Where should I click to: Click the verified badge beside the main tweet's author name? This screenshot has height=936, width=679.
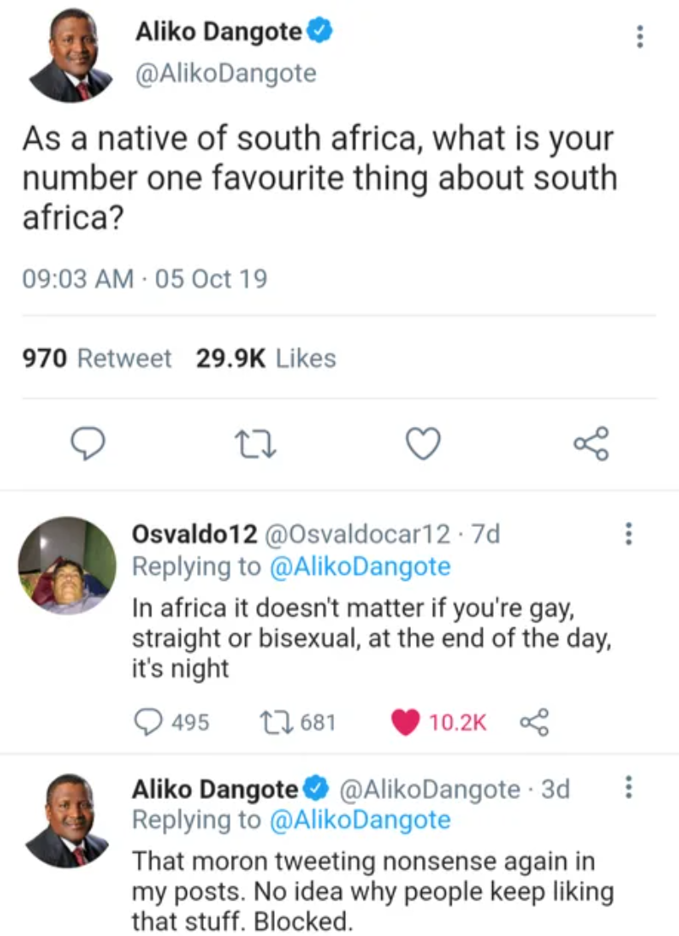coord(319,32)
